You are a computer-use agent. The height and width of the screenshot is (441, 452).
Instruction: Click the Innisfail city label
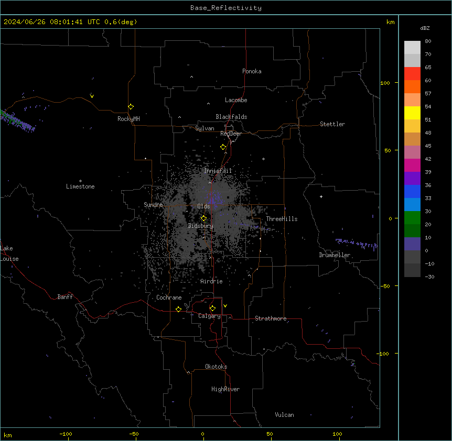(x=218, y=171)
